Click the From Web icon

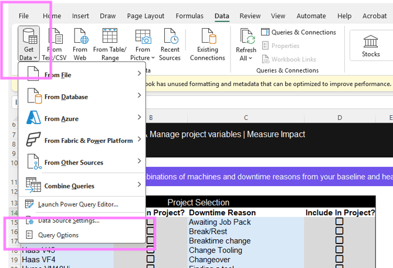[80, 37]
